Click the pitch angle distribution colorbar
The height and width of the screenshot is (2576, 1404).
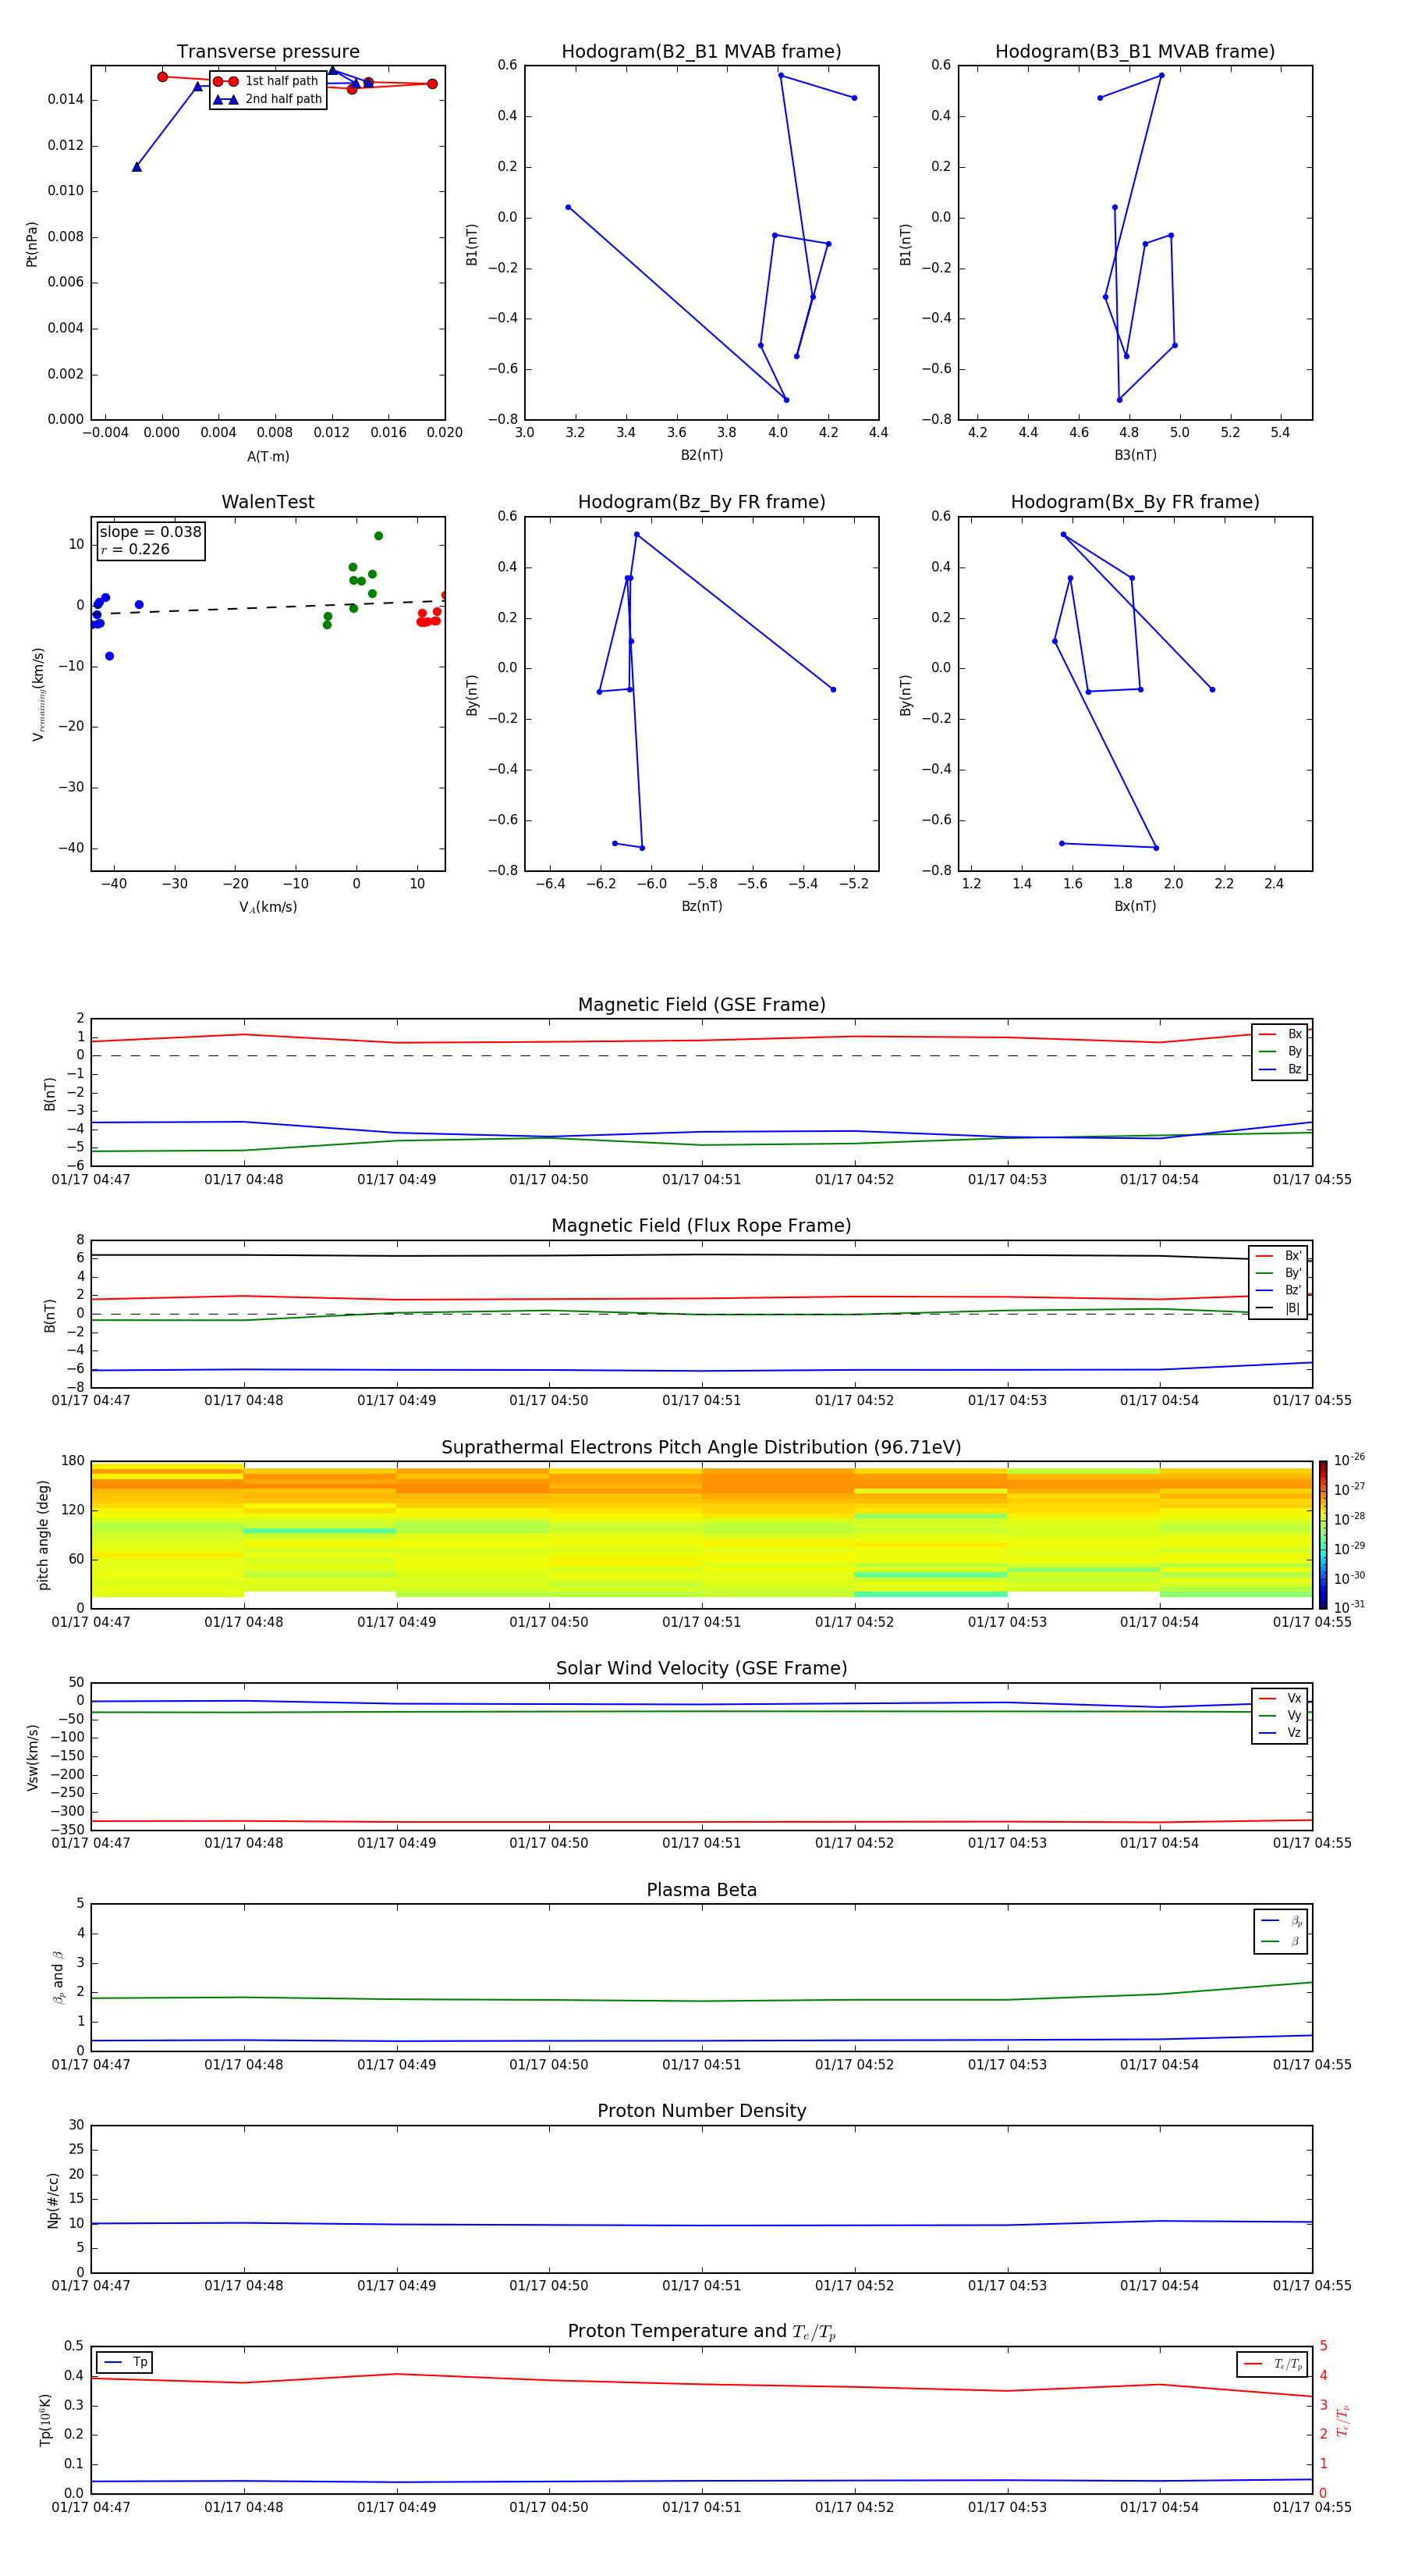(x=1322, y=1534)
